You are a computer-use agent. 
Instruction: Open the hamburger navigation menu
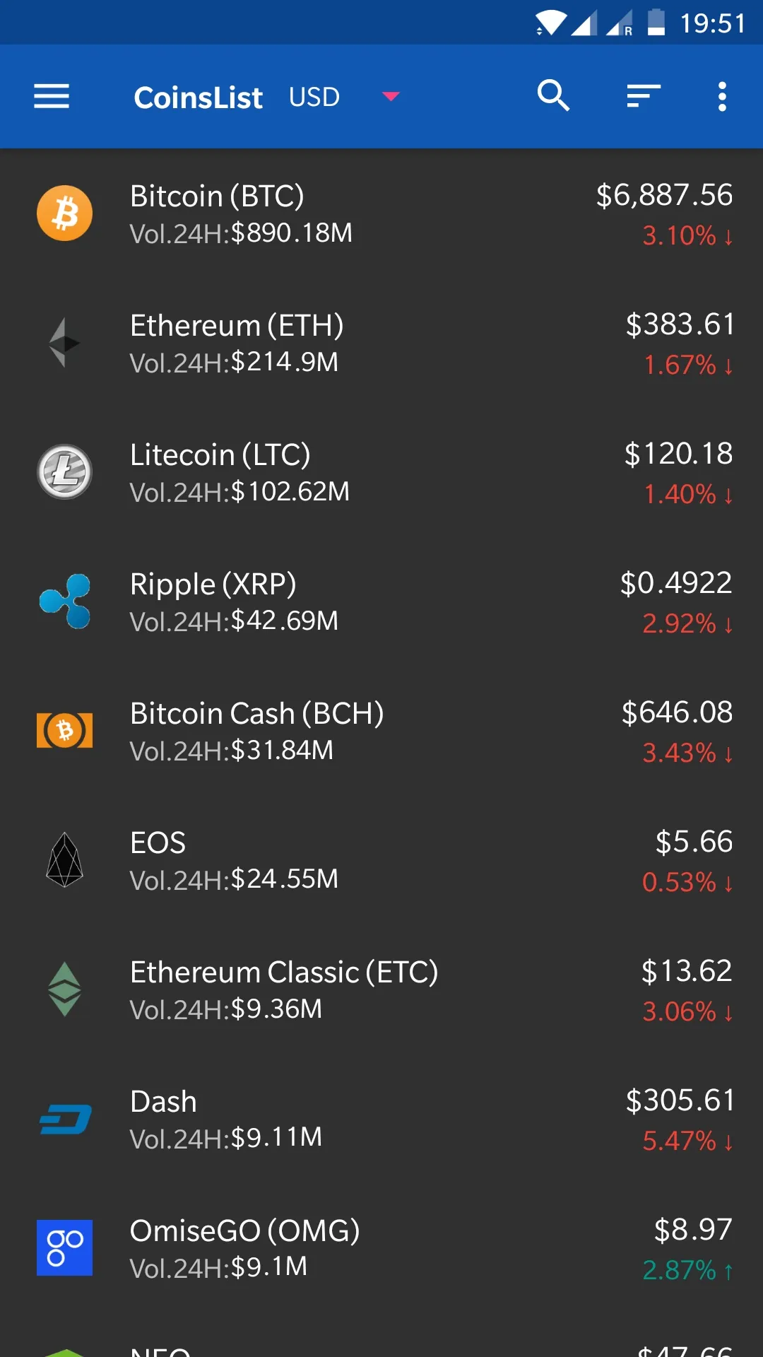[x=52, y=96]
